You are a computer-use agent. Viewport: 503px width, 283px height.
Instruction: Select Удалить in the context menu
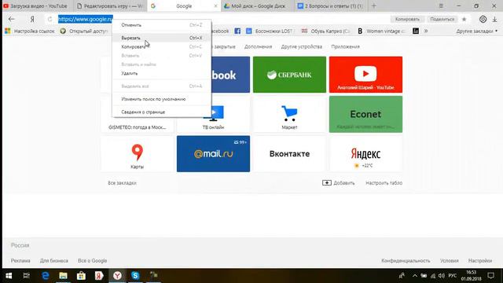(x=162, y=73)
